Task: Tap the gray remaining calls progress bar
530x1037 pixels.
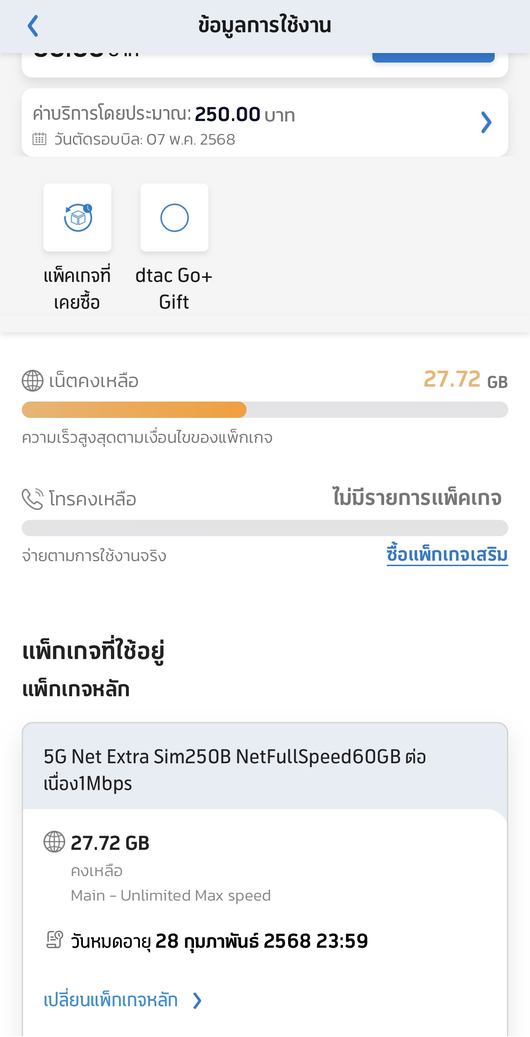Action: 265,528
